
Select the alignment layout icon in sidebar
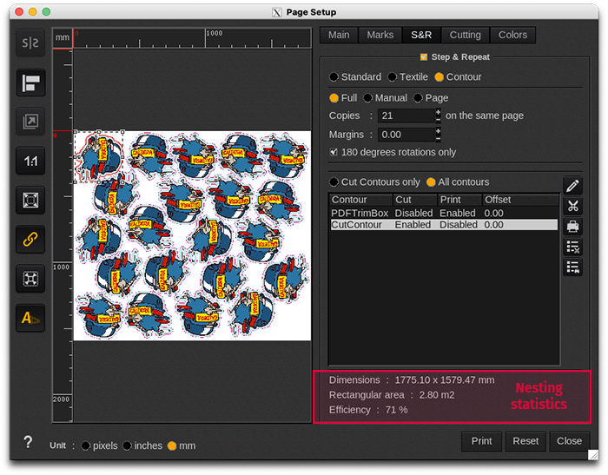[x=30, y=82]
